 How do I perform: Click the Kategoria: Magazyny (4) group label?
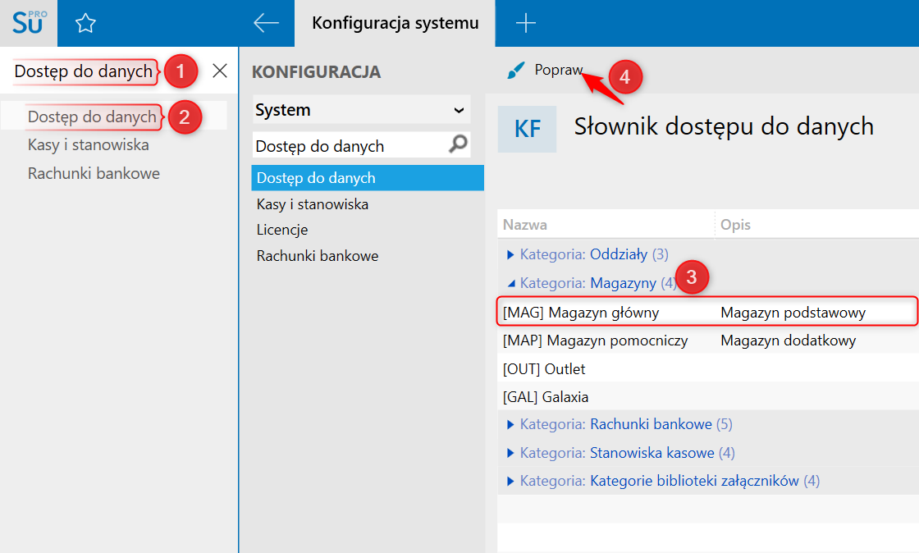598,283
